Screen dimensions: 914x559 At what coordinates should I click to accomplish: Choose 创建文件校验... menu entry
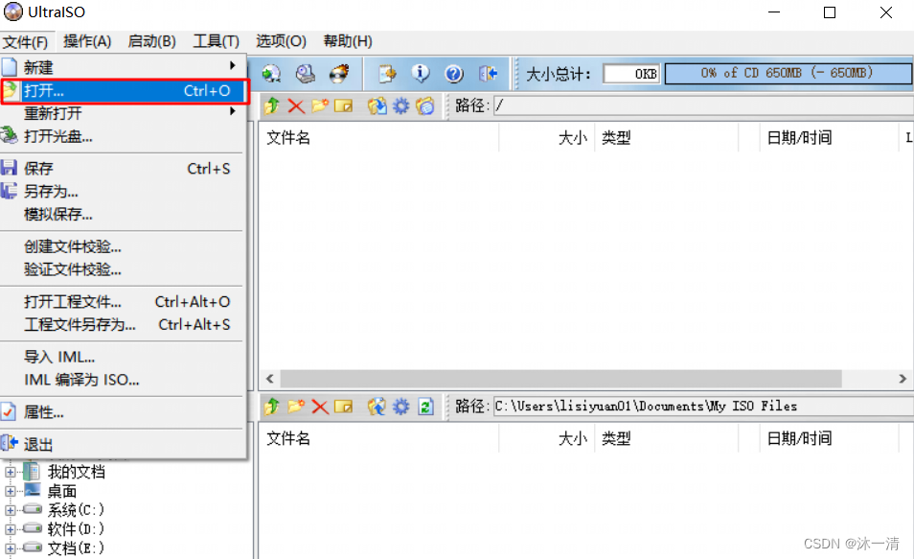coord(123,246)
